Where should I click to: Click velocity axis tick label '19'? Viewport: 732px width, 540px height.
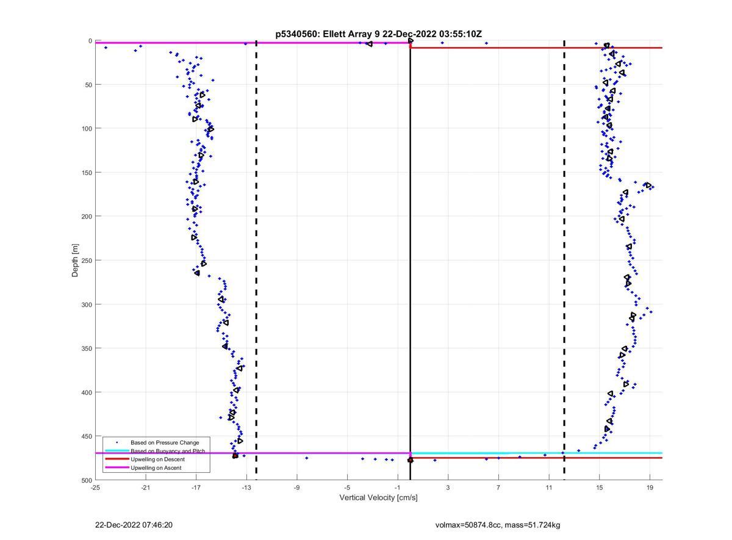(650, 487)
